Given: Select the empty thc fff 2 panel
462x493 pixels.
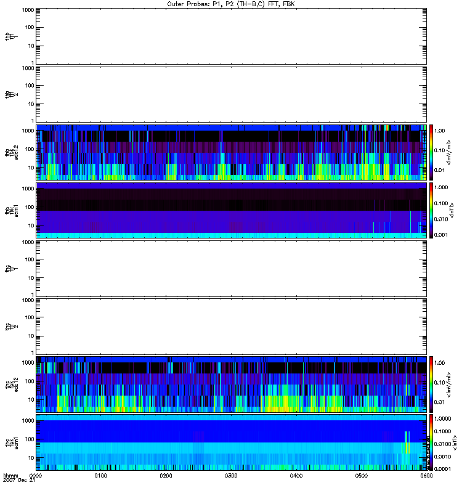Looking at the screenshot, I should click(231, 326).
